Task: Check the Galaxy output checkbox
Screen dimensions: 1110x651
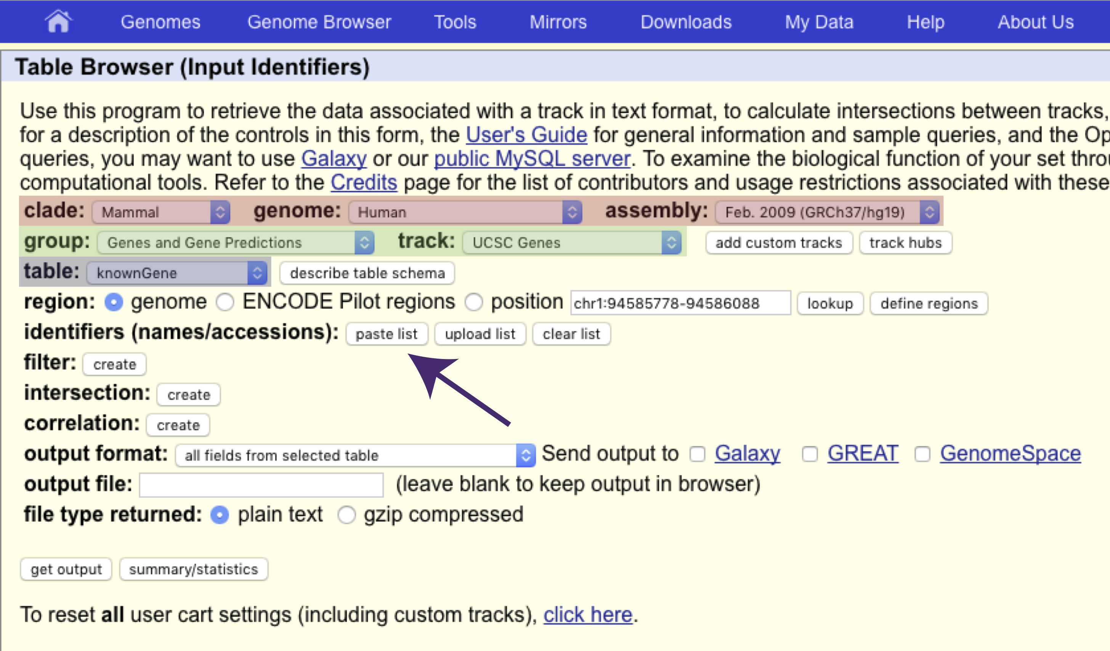Action: pos(697,454)
